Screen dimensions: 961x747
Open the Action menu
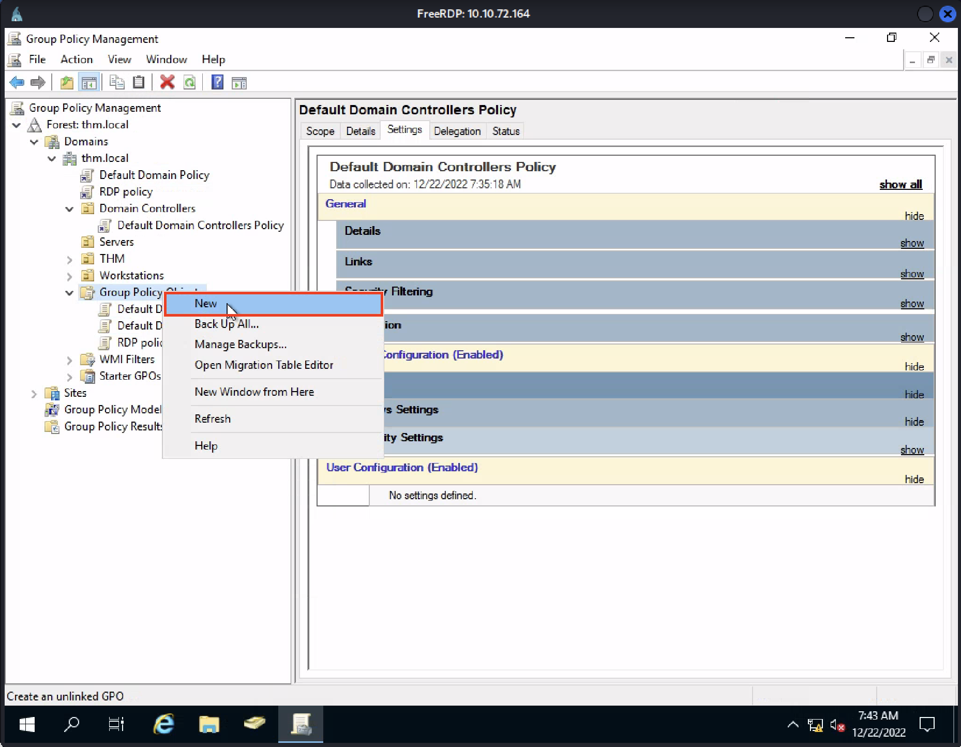coord(77,59)
